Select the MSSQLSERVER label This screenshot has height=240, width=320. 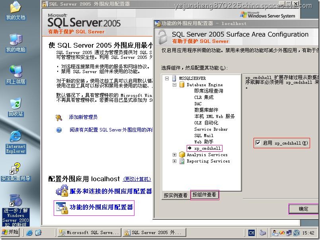click(x=193, y=78)
